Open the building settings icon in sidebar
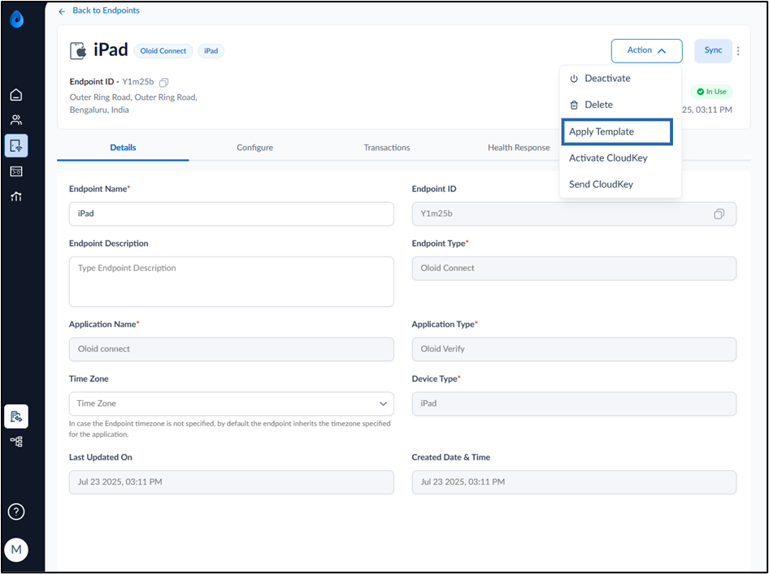Screen dimensions: 769x574 pos(16,416)
